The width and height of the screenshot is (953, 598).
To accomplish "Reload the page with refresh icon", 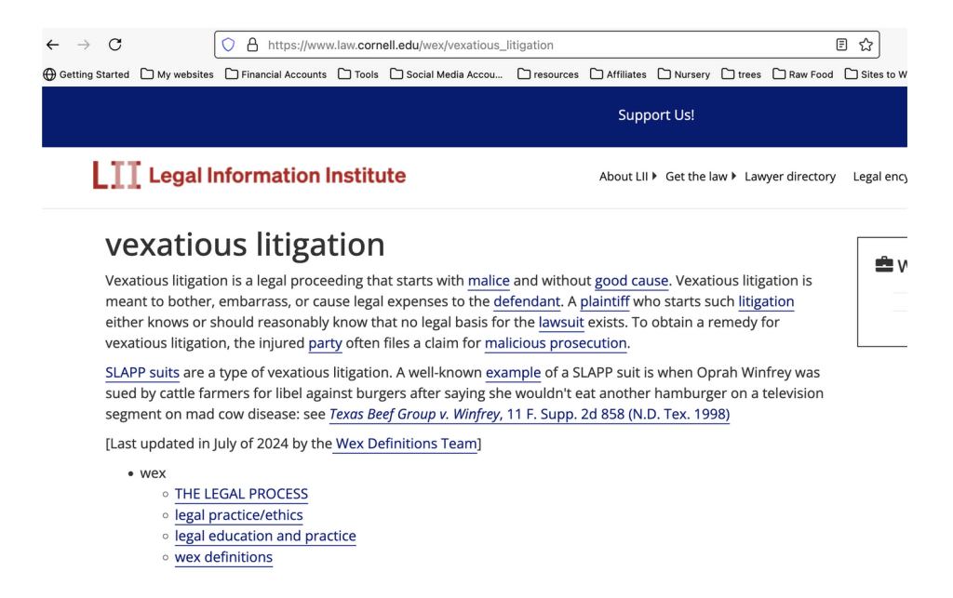I will pyautogui.click(x=115, y=45).
